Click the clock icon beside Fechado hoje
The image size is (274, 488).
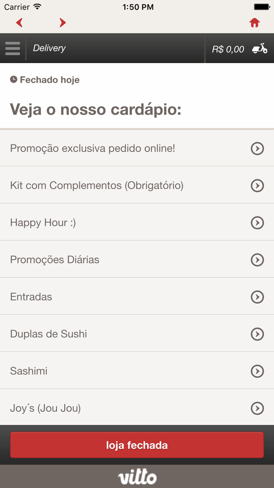14,80
